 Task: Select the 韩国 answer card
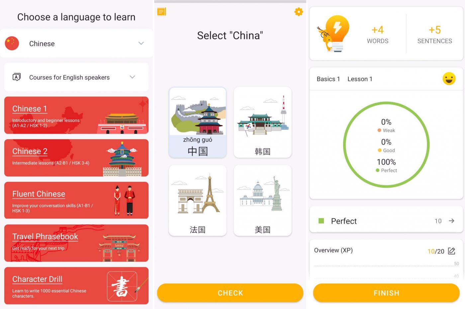262,123
